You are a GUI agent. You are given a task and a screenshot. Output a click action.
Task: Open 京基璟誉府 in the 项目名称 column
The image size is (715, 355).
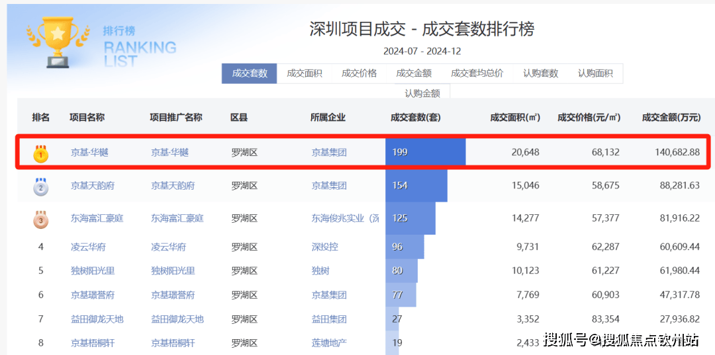pos(93,296)
